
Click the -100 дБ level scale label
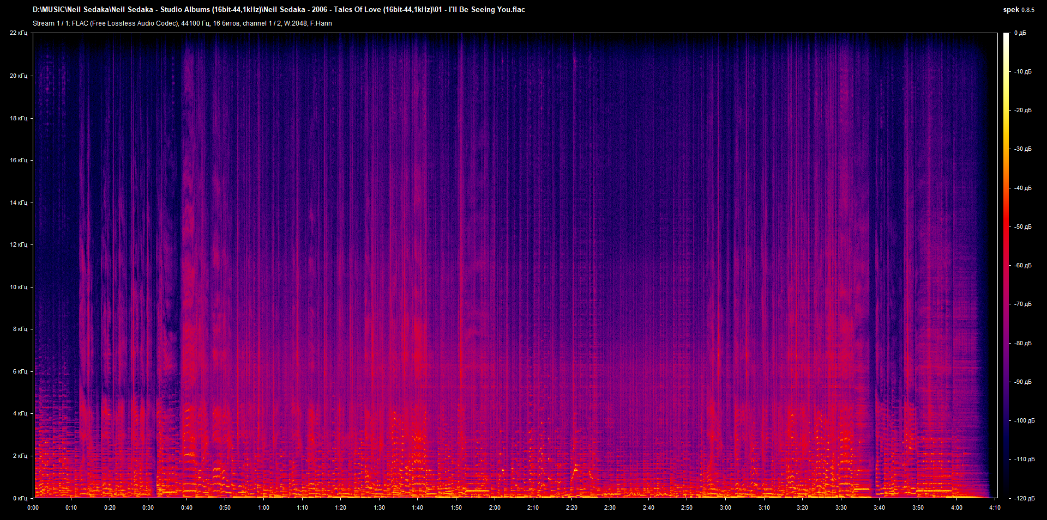(x=1024, y=420)
